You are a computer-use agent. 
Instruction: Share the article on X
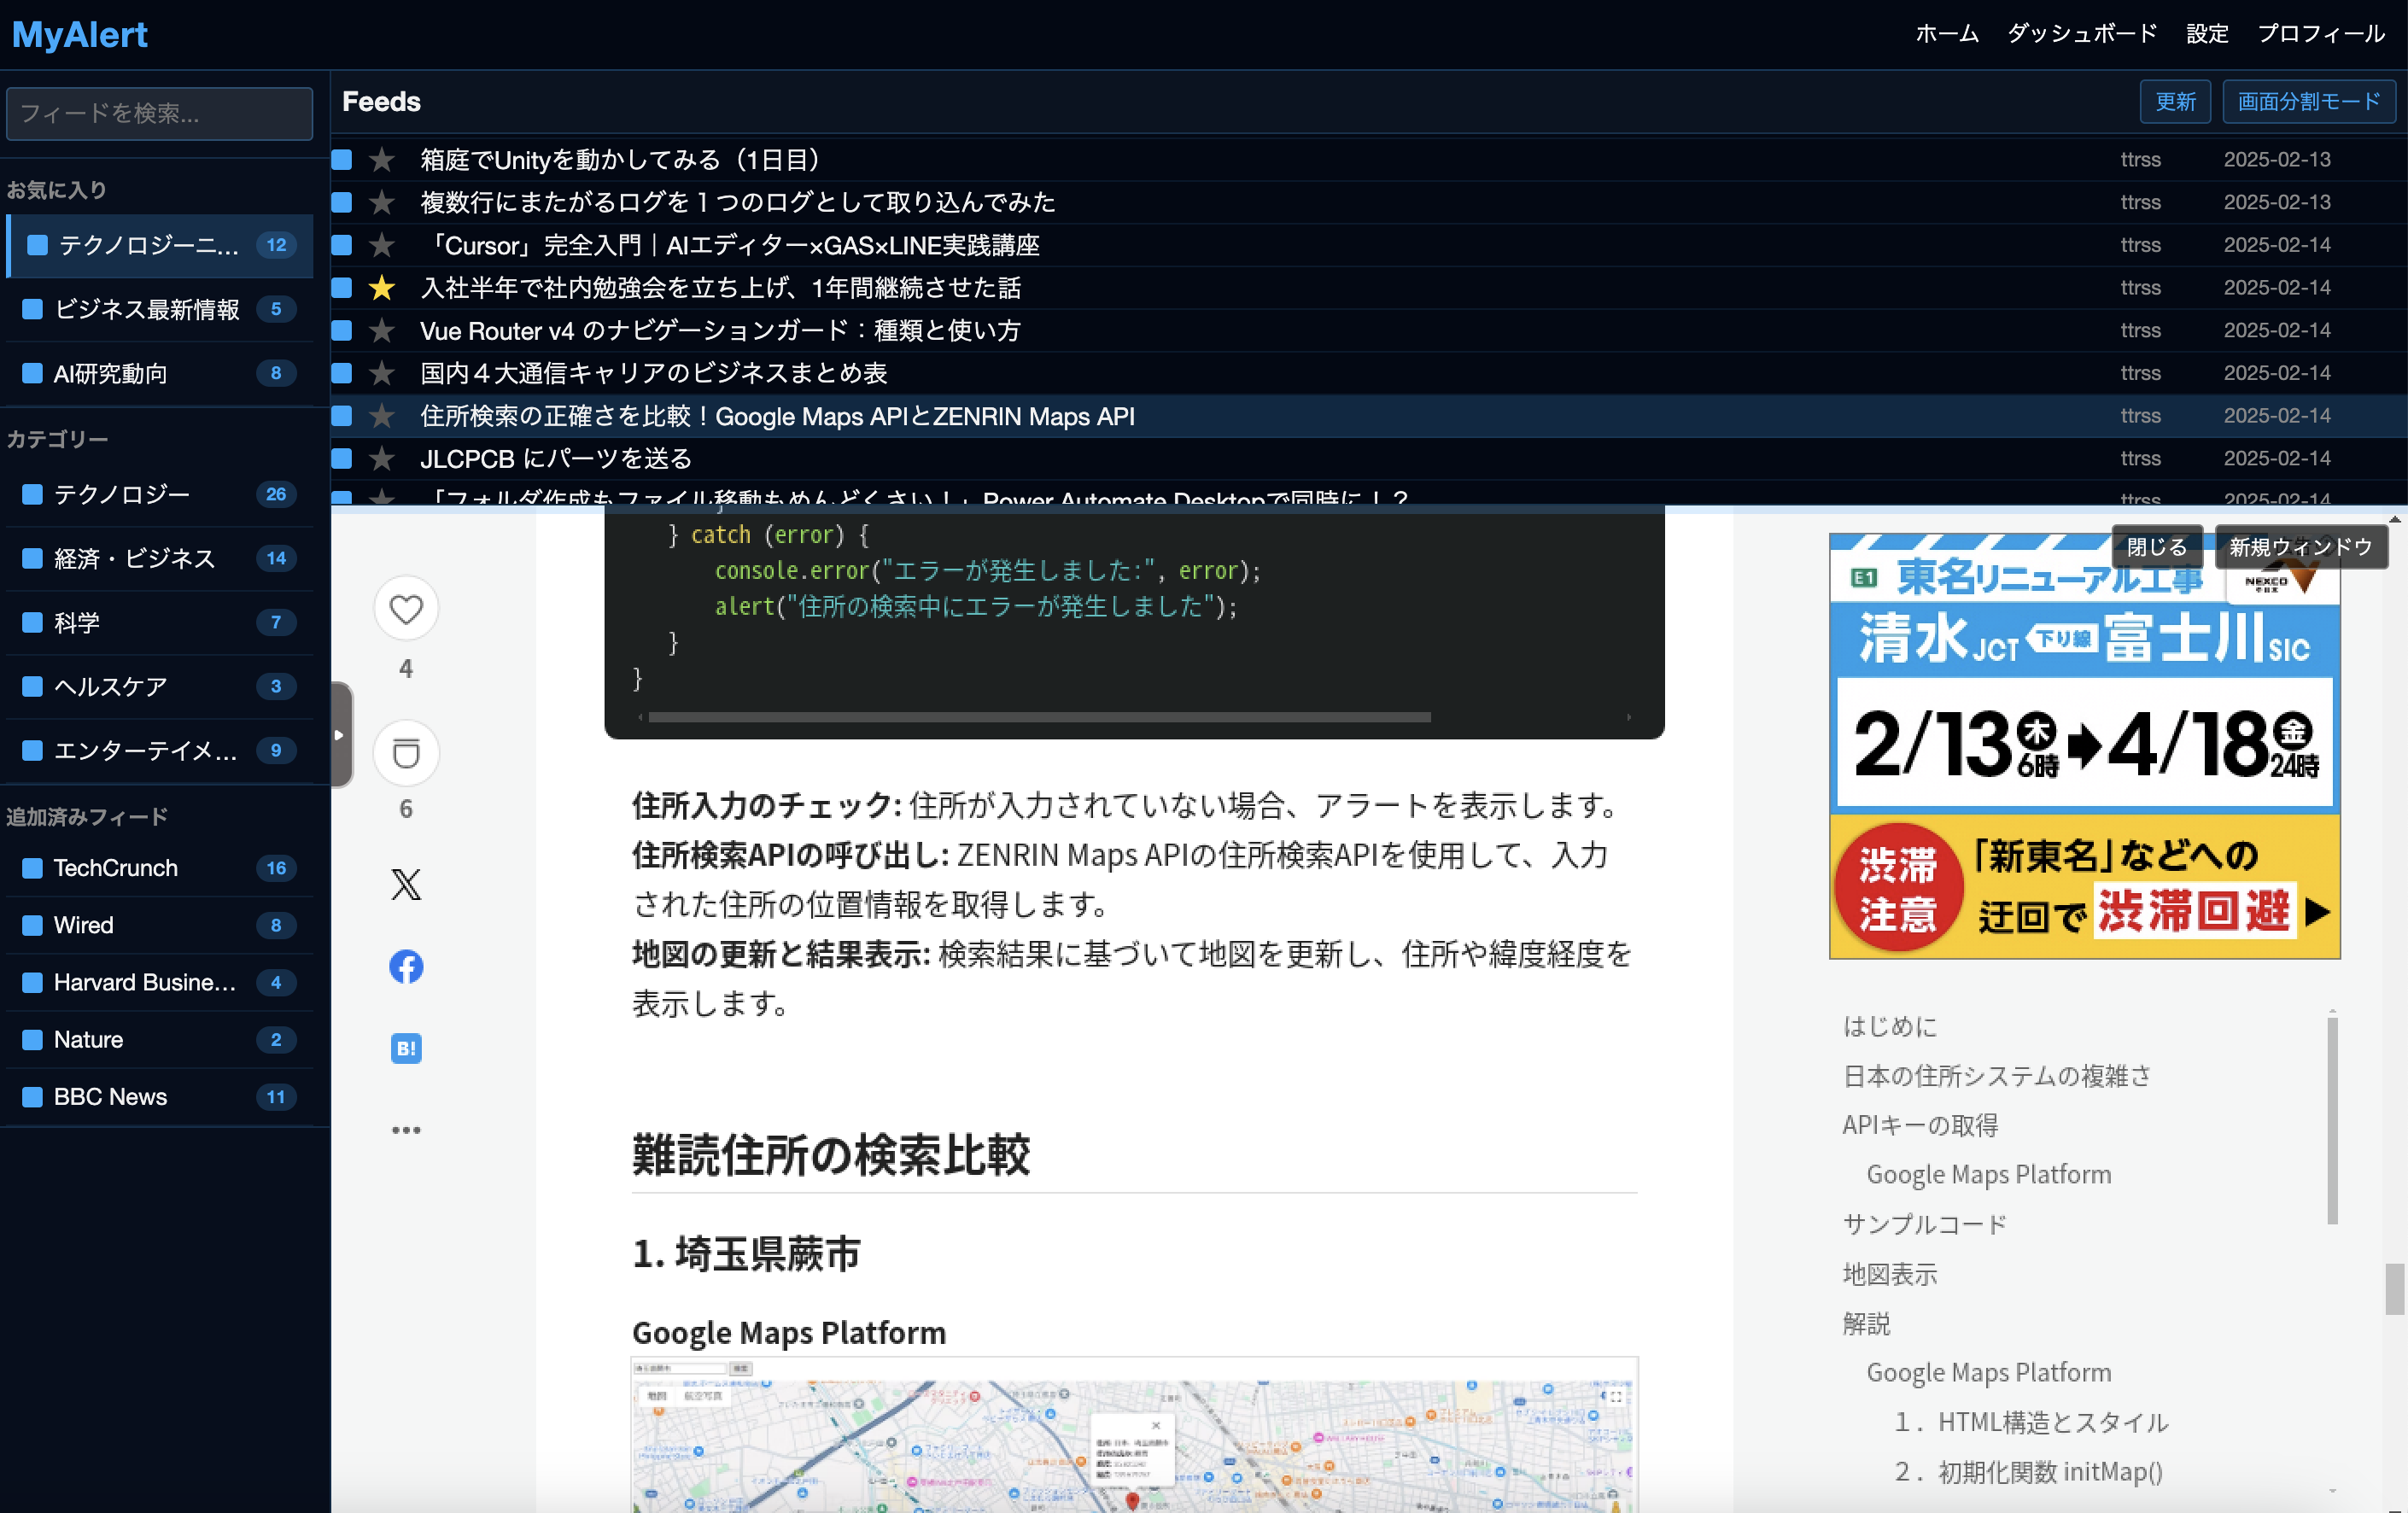406,884
